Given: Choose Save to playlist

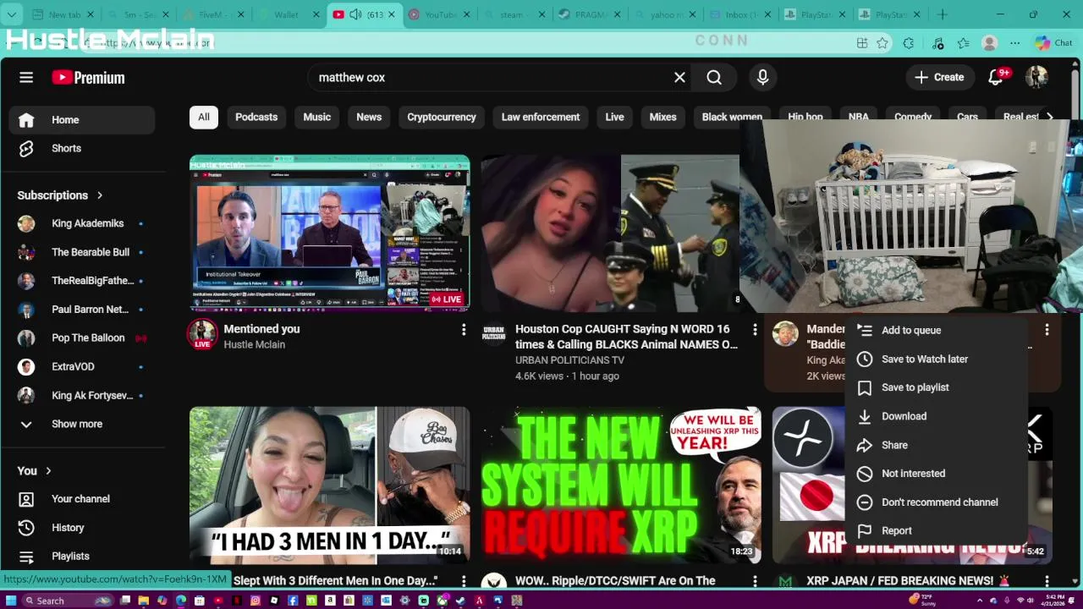Looking at the screenshot, I should (936, 387).
